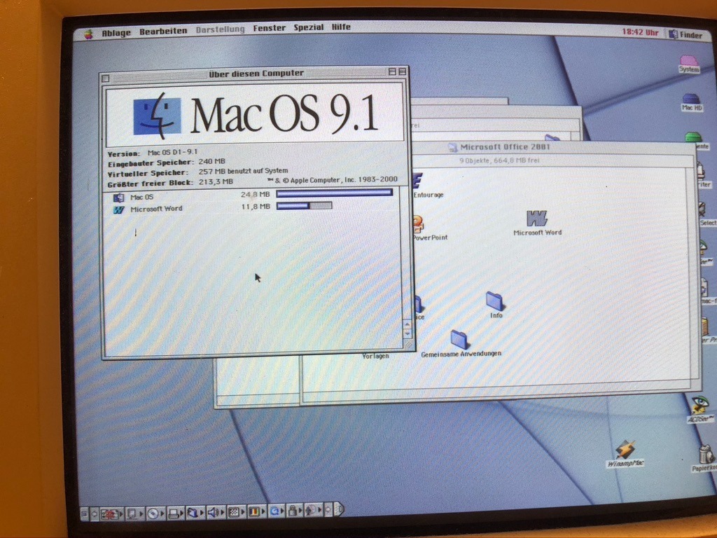Click the right scroll arrow of the Control Strip
This screenshot has width=717, height=538.
pos(328,510)
